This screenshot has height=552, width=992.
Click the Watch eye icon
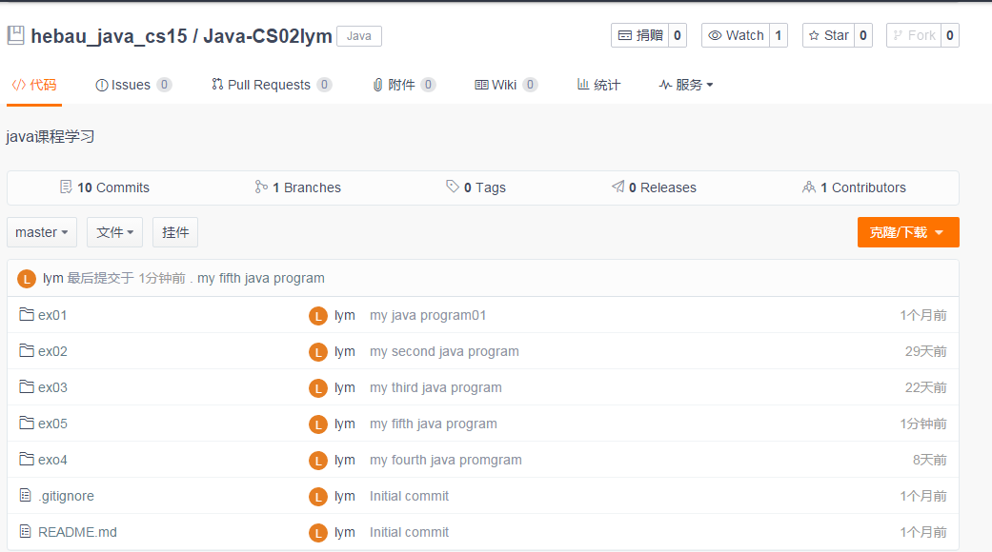(x=715, y=35)
